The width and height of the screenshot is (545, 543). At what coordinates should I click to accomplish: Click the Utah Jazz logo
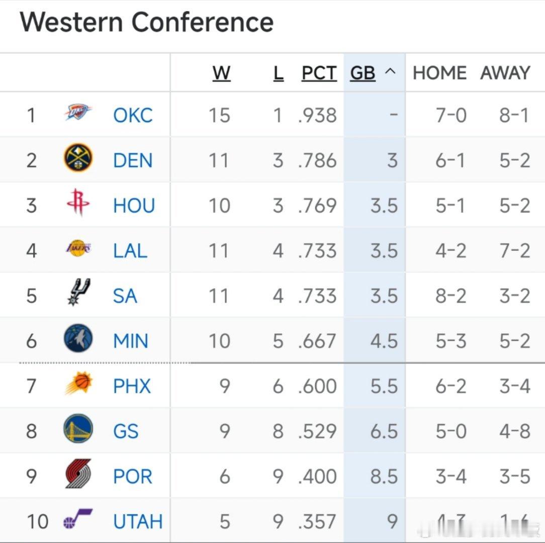(78, 519)
